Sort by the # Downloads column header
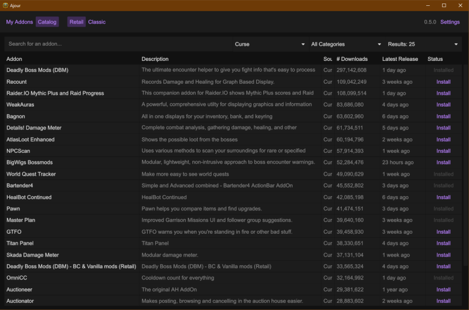 click(352, 59)
